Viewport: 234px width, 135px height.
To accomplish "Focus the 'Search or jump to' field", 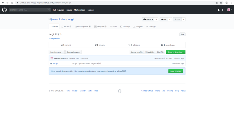I will pos(30,10).
